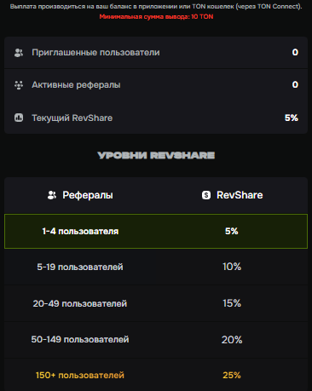The image size is (312, 391).
Task: Select the Активные рефералы row
Action: point(156,85)
